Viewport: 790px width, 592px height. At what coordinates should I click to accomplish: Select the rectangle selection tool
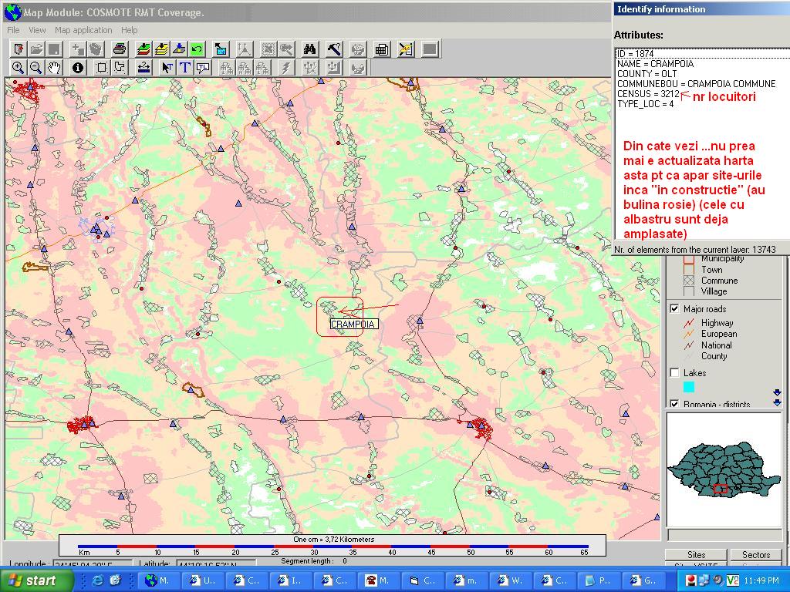[x=102, y=68]
